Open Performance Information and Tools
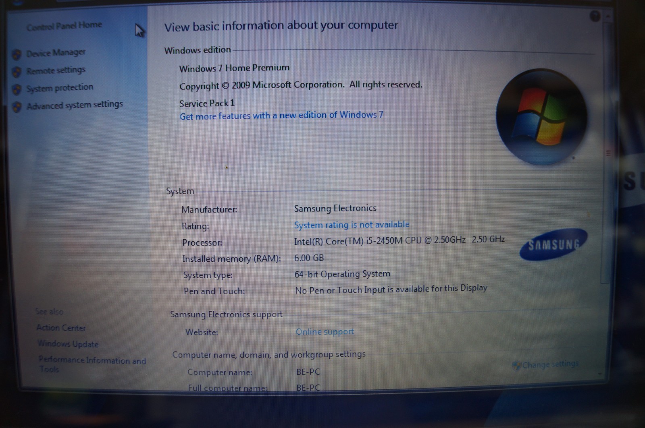Image resolution: width=645 pixels, height=428 pixels. click(92, 364)
